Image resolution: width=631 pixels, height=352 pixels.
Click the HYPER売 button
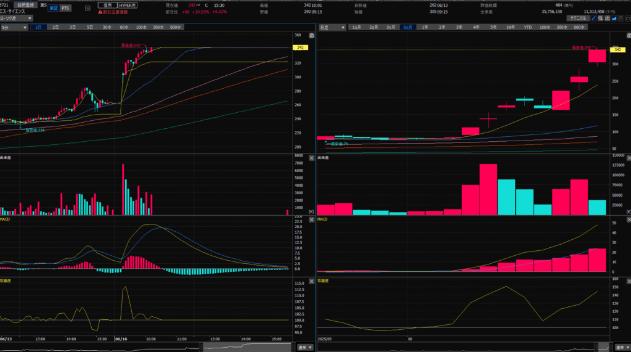click(x=128, y=5)
